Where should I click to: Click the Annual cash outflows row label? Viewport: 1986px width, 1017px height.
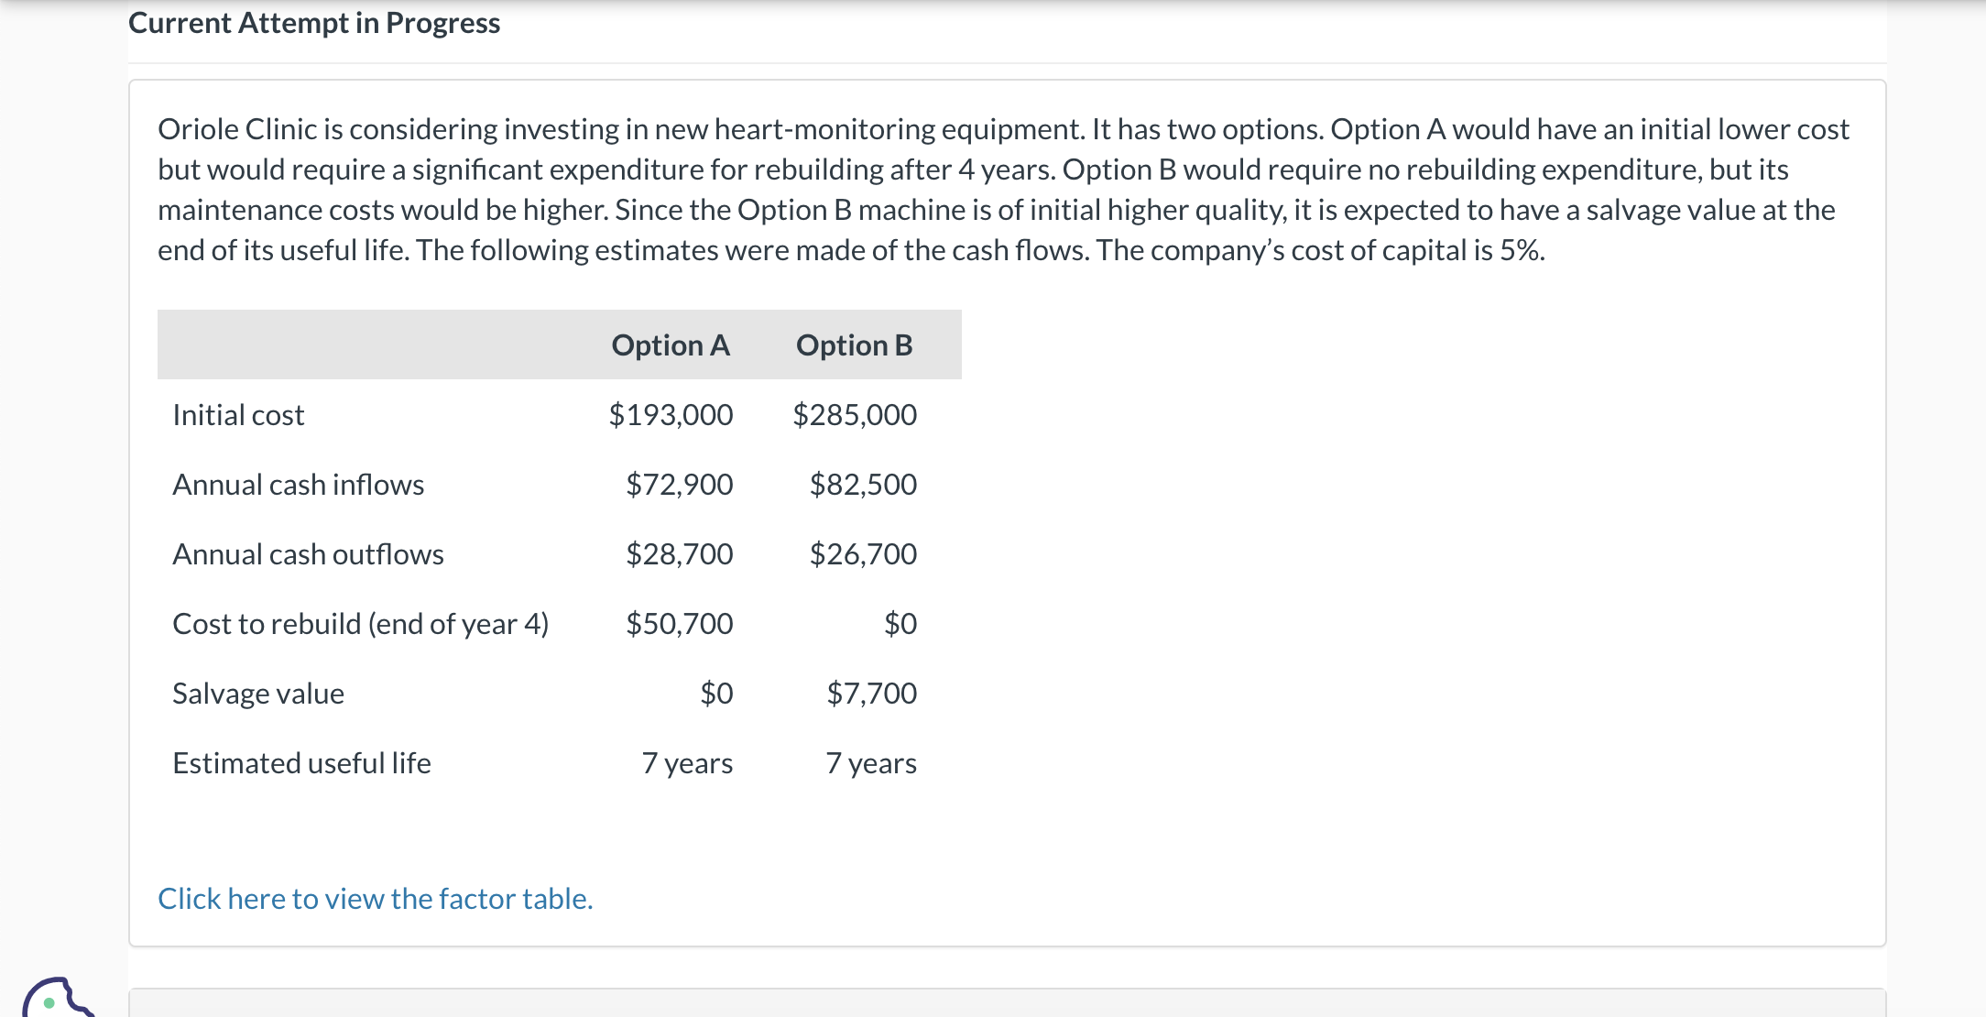tap(308, 554)
